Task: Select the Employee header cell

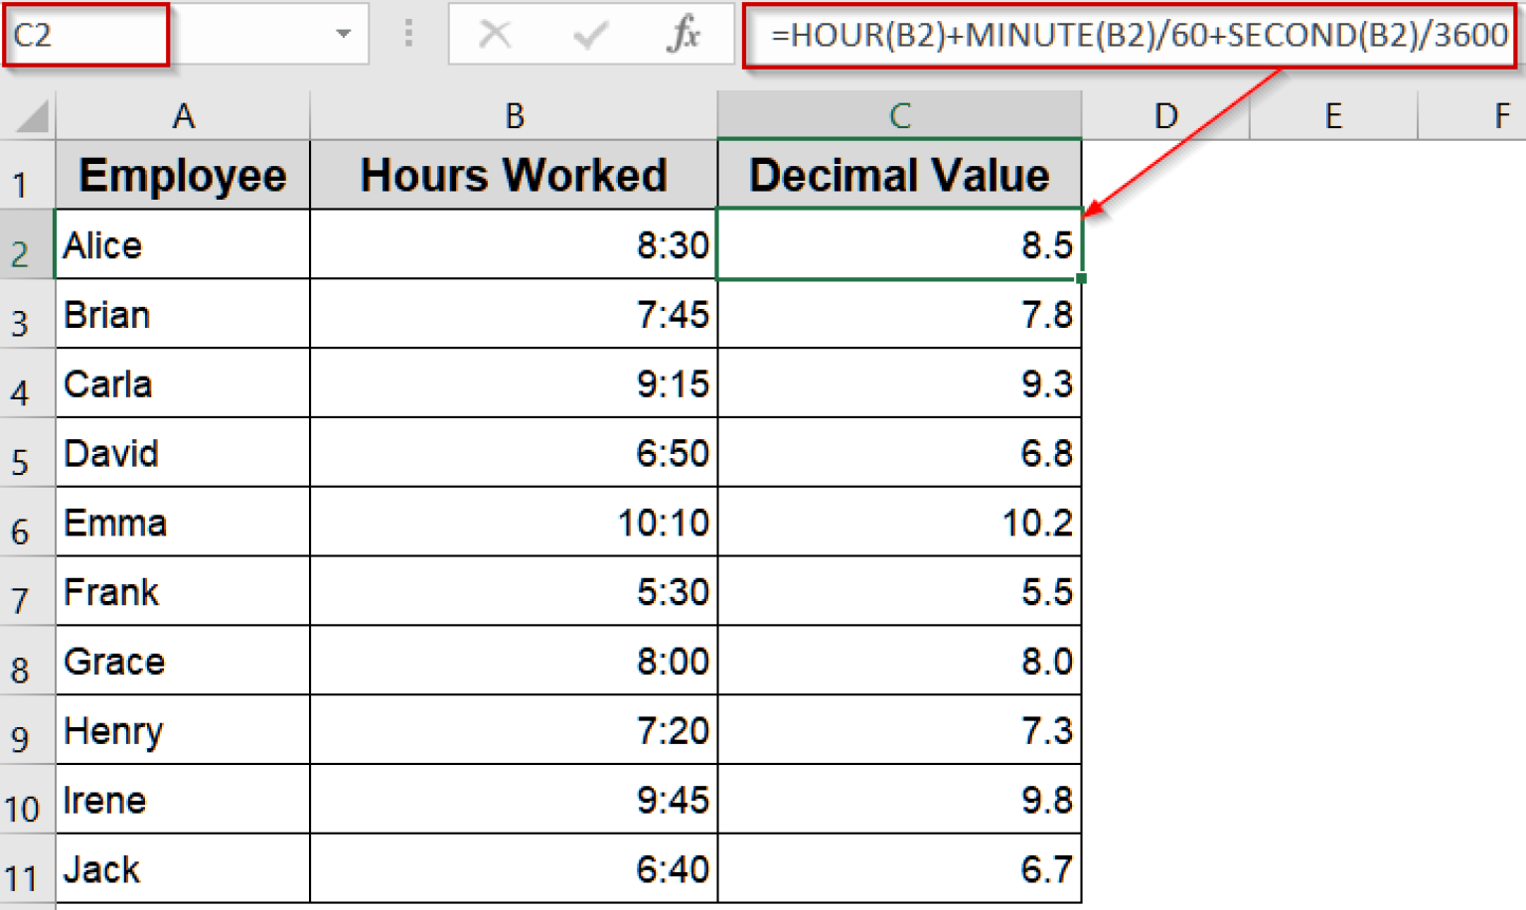Action: 183,175
